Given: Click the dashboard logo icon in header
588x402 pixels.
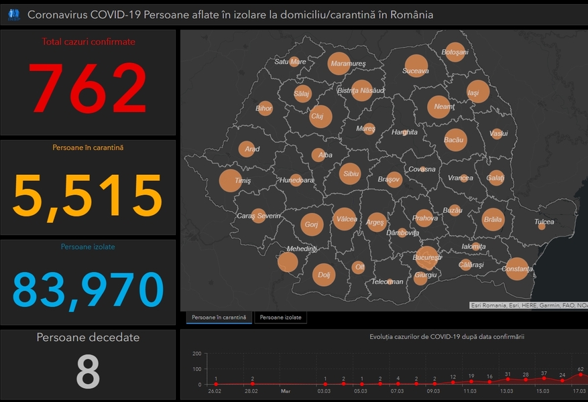Looking at the screenshot, I should pyautogui.click(x=13, y=14).
